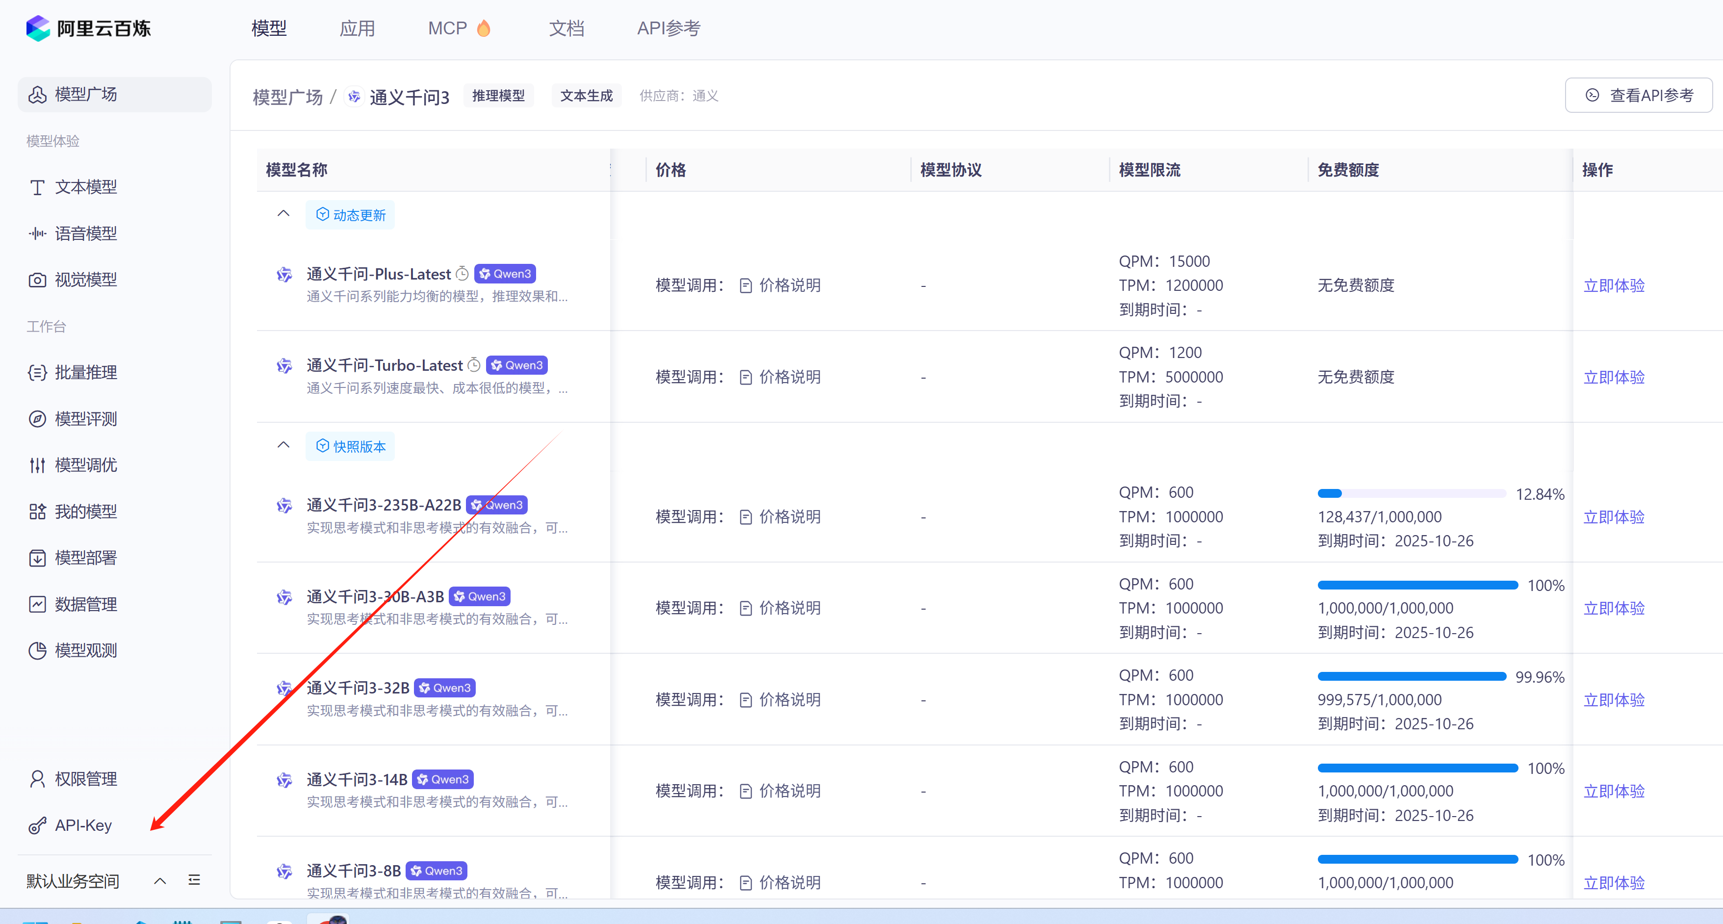The image size is (1723, 924).
Task: Open the 批量推理 workbench tool
Action: pyautogui.click(x=86, y=372)
